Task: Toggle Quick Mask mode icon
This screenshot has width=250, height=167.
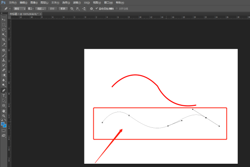Action: (x=4, y=131)
